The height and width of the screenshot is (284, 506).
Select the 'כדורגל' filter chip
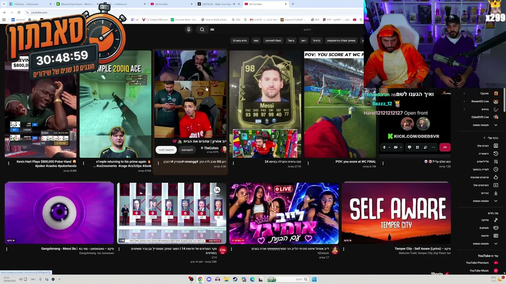click(316, 41)
